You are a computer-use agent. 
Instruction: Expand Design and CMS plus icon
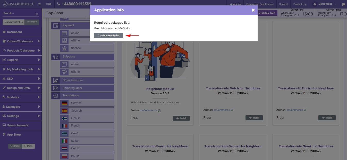39,88
